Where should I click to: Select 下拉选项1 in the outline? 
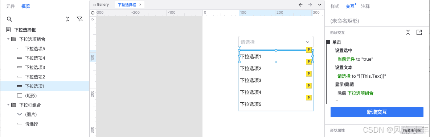click(45, 86)
